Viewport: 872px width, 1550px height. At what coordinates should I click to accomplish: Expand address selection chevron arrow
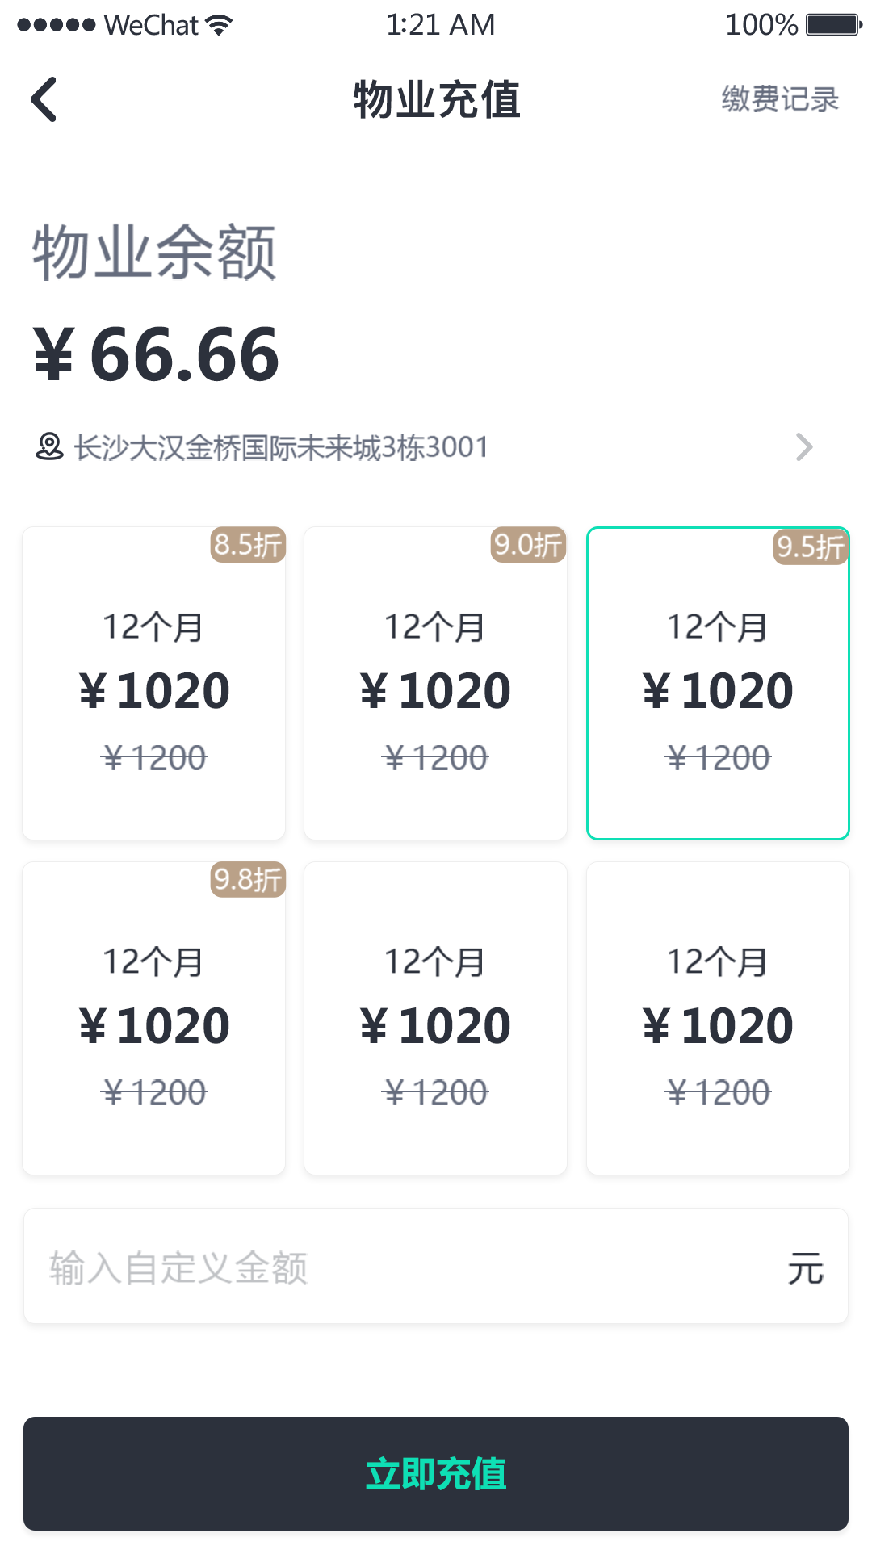[804, 446]
